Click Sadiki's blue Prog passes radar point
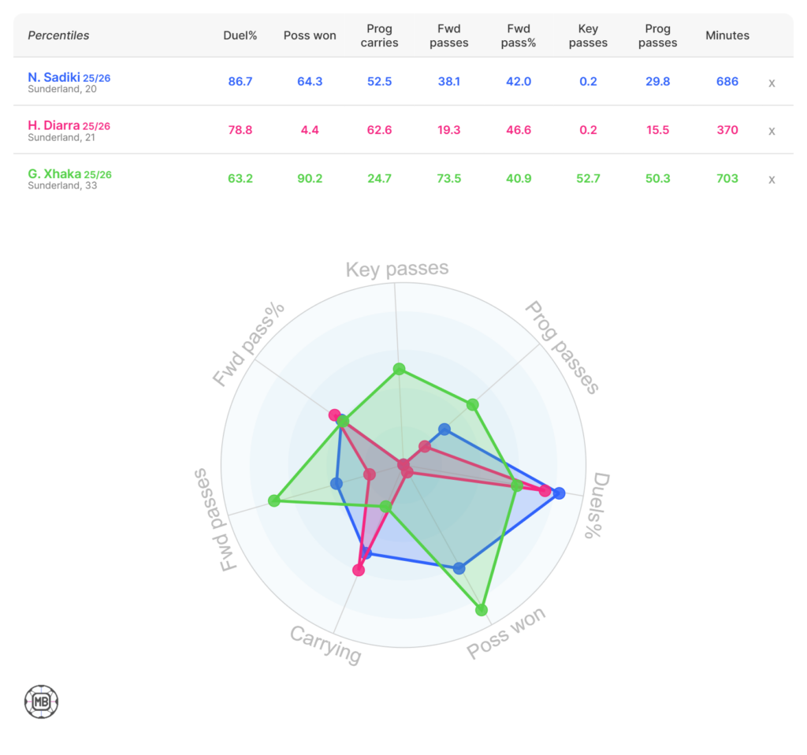The height and width of the screenshot is (755, 807). (x=444, y=430)
